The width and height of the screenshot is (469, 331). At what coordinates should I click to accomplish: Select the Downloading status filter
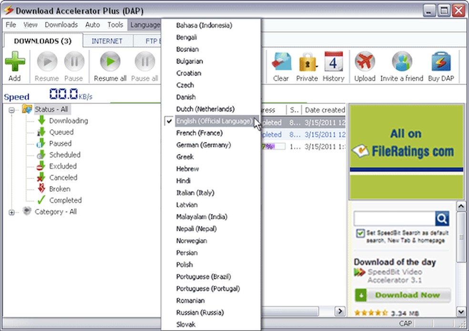click(x=69, y=121)
